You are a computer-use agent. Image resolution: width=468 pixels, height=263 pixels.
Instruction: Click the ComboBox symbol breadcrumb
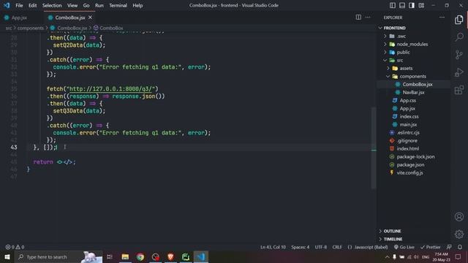(108, 28)
